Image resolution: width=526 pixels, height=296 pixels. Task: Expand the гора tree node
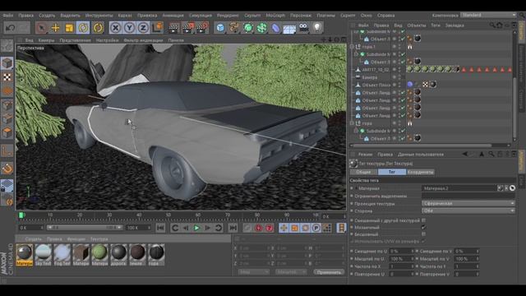352,123
